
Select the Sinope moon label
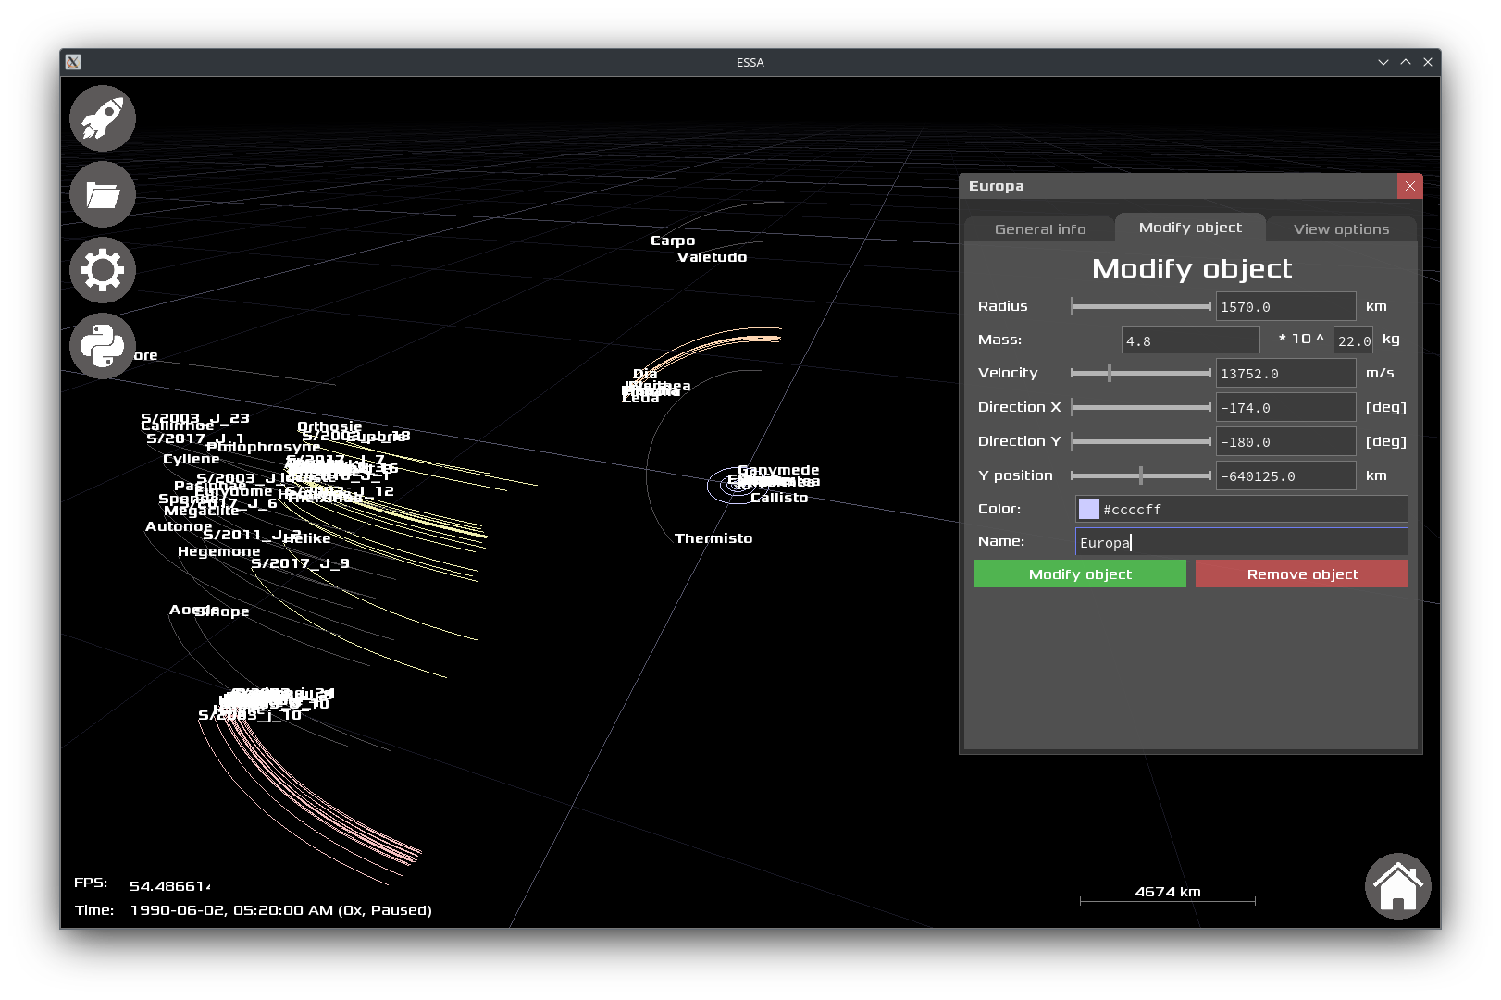coord(222,611)
